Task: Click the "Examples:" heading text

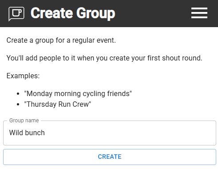Action: (23, 76)
